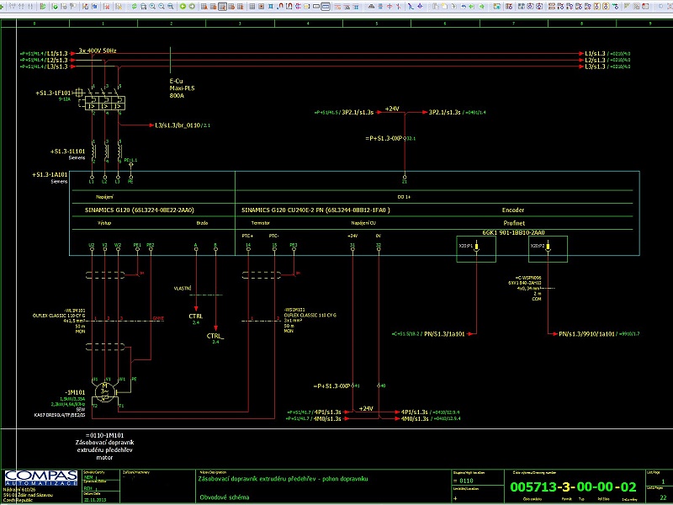The height and width of the screenshot is (505, 673).
Task: Click the dark mound-shaped symbol icon
Action: 371,7
